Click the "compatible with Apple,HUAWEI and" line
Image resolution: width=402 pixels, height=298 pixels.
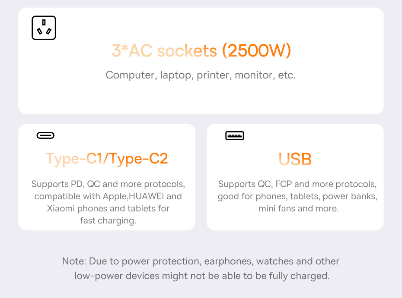(108, 196)
